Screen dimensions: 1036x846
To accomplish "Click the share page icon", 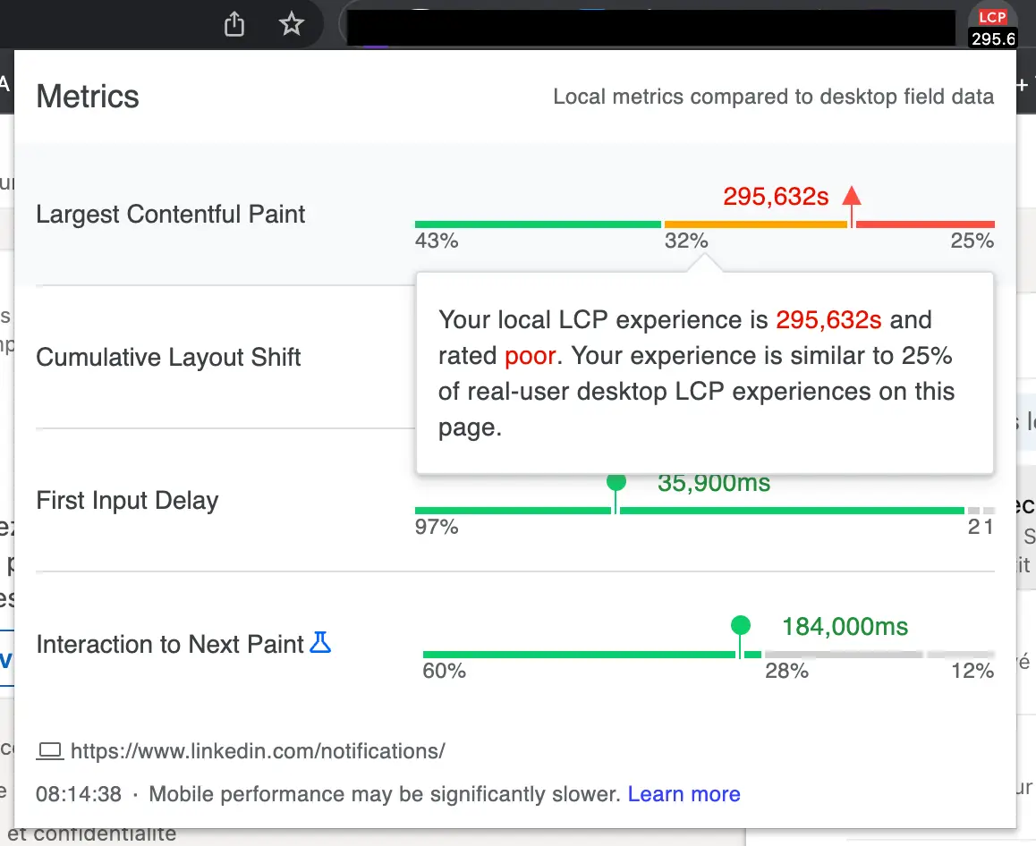I will pos(234,24).
